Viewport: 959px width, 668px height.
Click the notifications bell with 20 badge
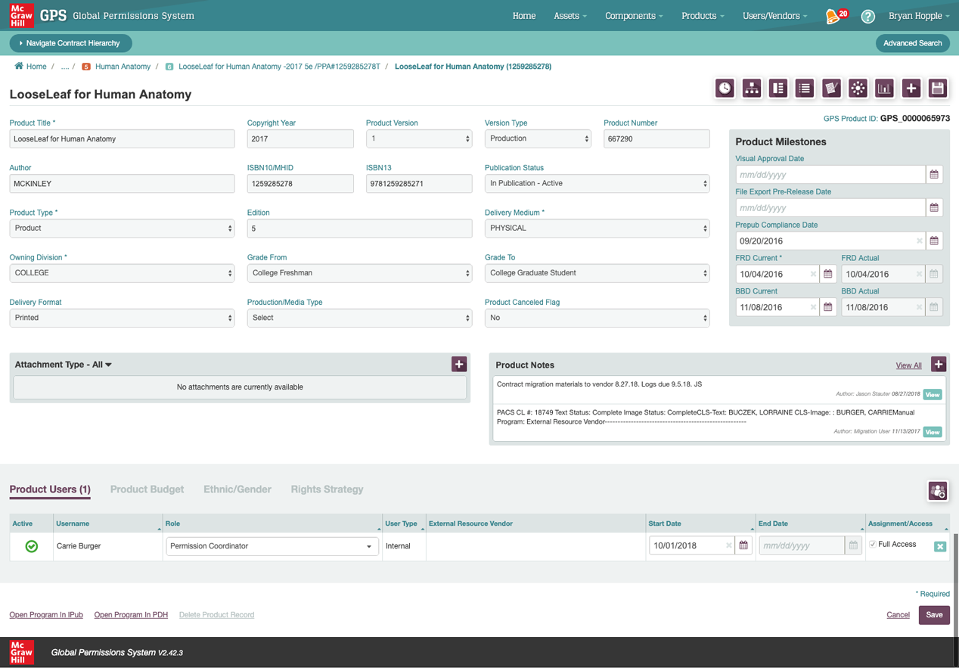[x=835, y=16]
